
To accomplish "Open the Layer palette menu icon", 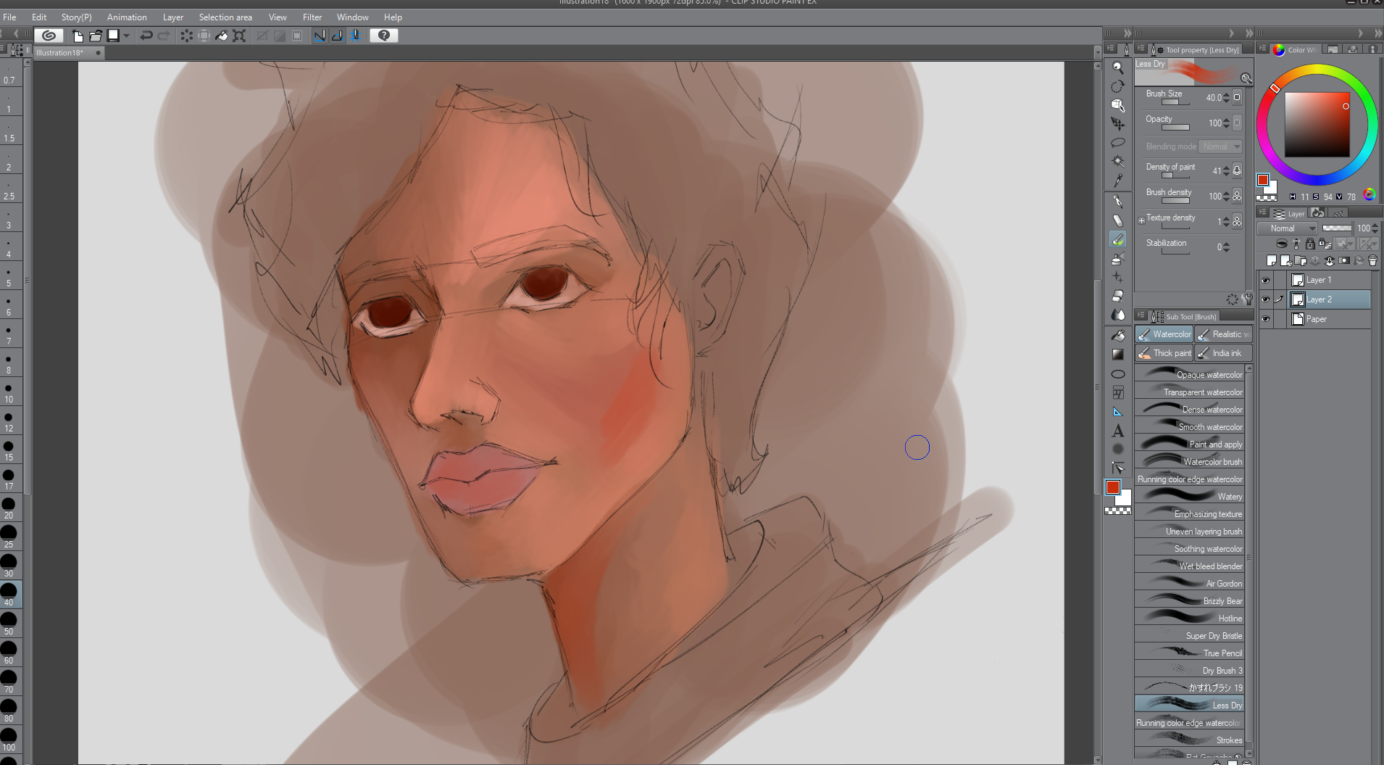I will (x=1262, y=213).
